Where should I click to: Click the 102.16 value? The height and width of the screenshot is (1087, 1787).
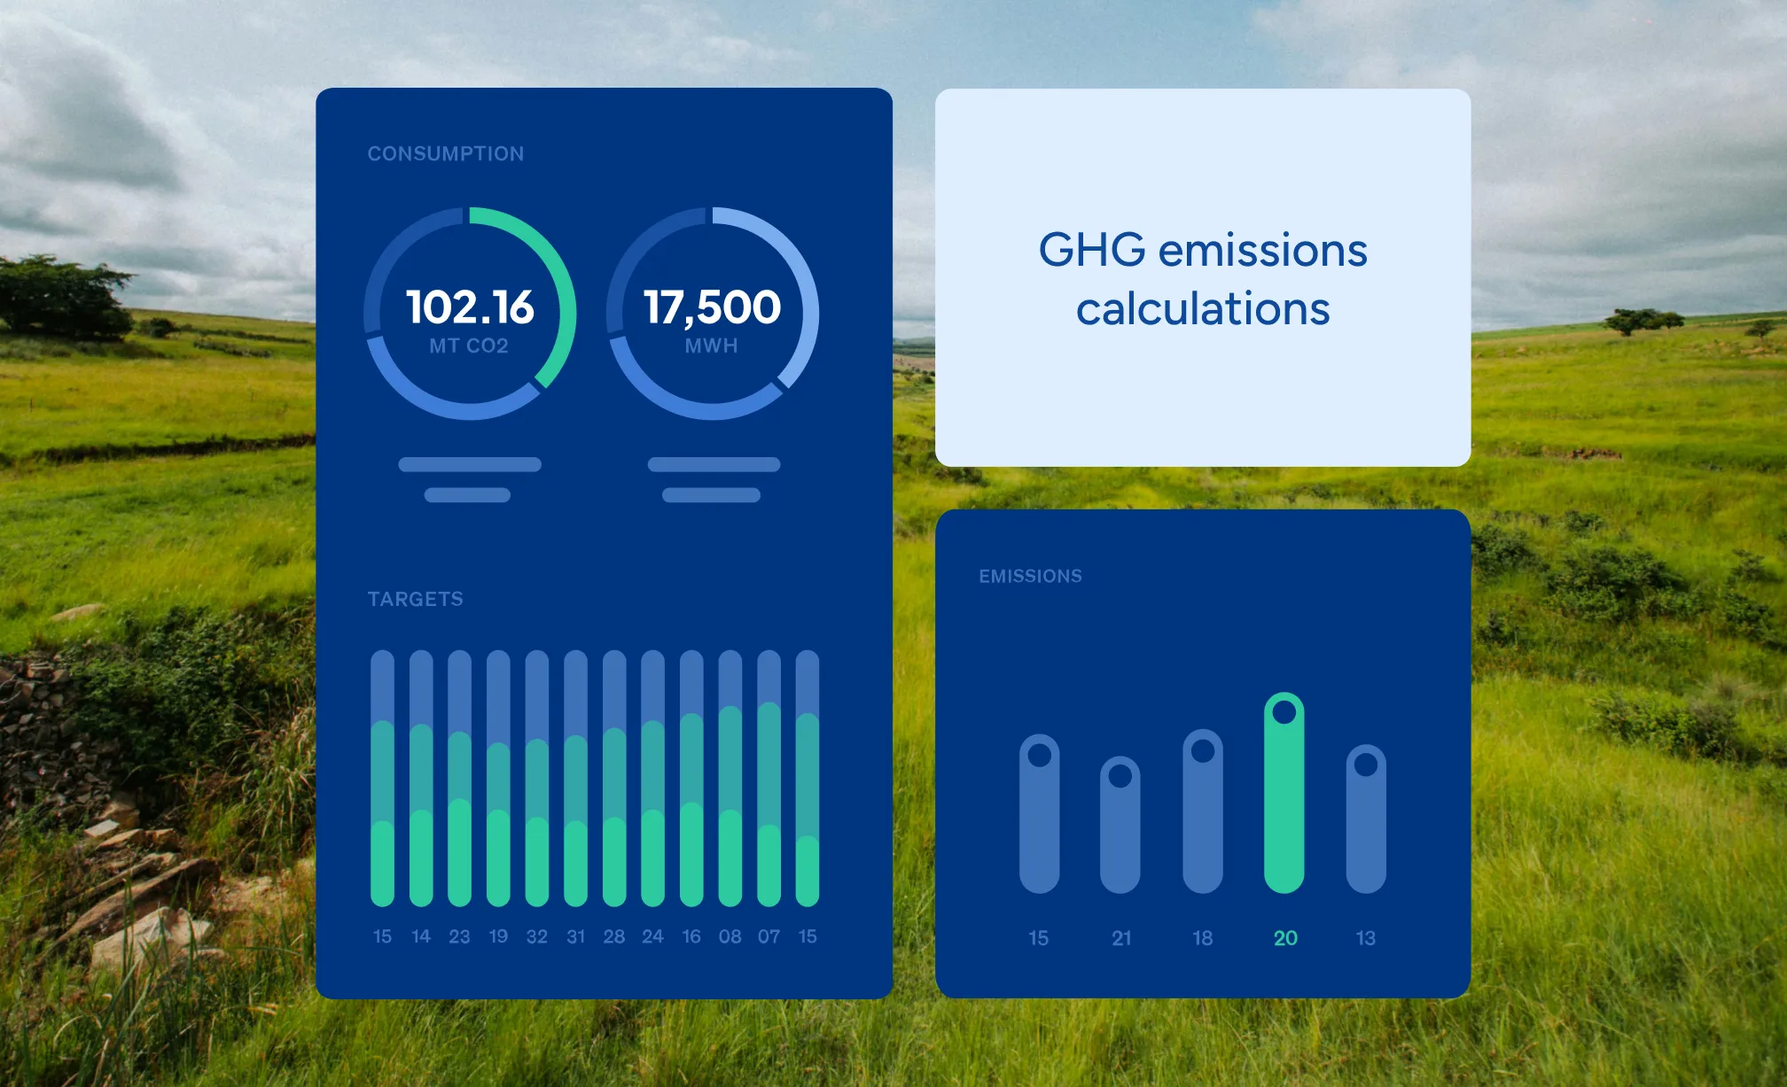click(x=470, y=307)
